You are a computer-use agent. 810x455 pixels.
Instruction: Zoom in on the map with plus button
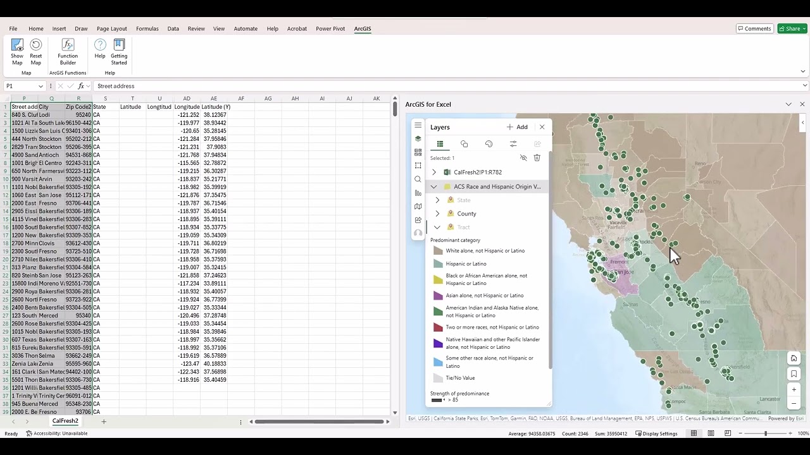click(794, 390)
